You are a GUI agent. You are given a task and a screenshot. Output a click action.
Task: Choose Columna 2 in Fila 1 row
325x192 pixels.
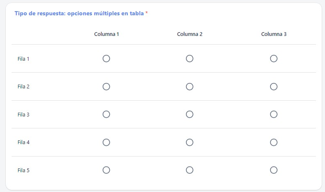(x=190, y=59)
